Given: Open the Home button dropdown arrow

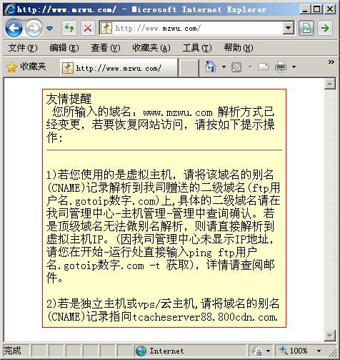Looking at the screenshot, I should click(224, 67).
